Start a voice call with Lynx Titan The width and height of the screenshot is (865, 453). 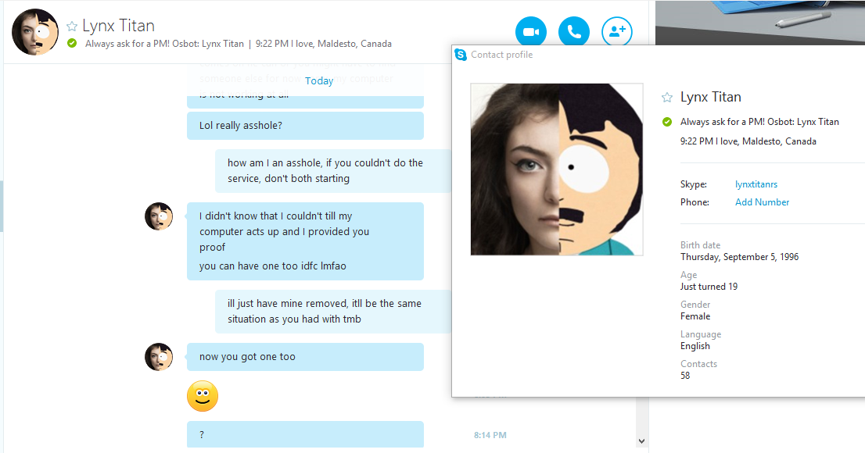pyautogui.click(x=574, y=31)
